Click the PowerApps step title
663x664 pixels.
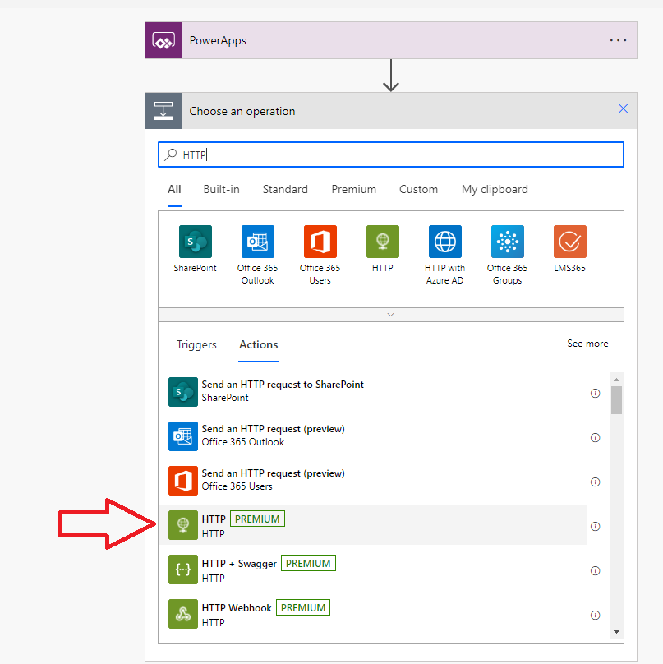click(218, 40)
